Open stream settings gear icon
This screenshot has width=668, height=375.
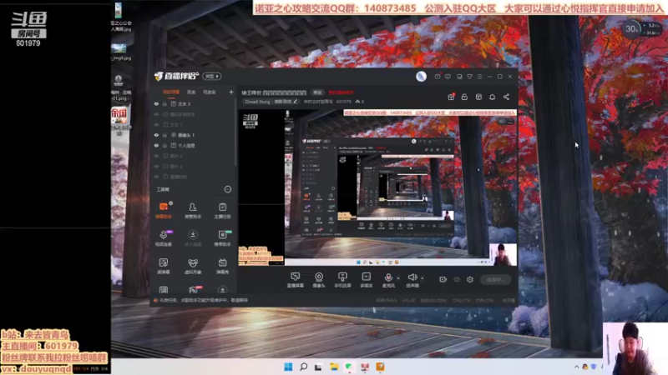pos(470,279)
